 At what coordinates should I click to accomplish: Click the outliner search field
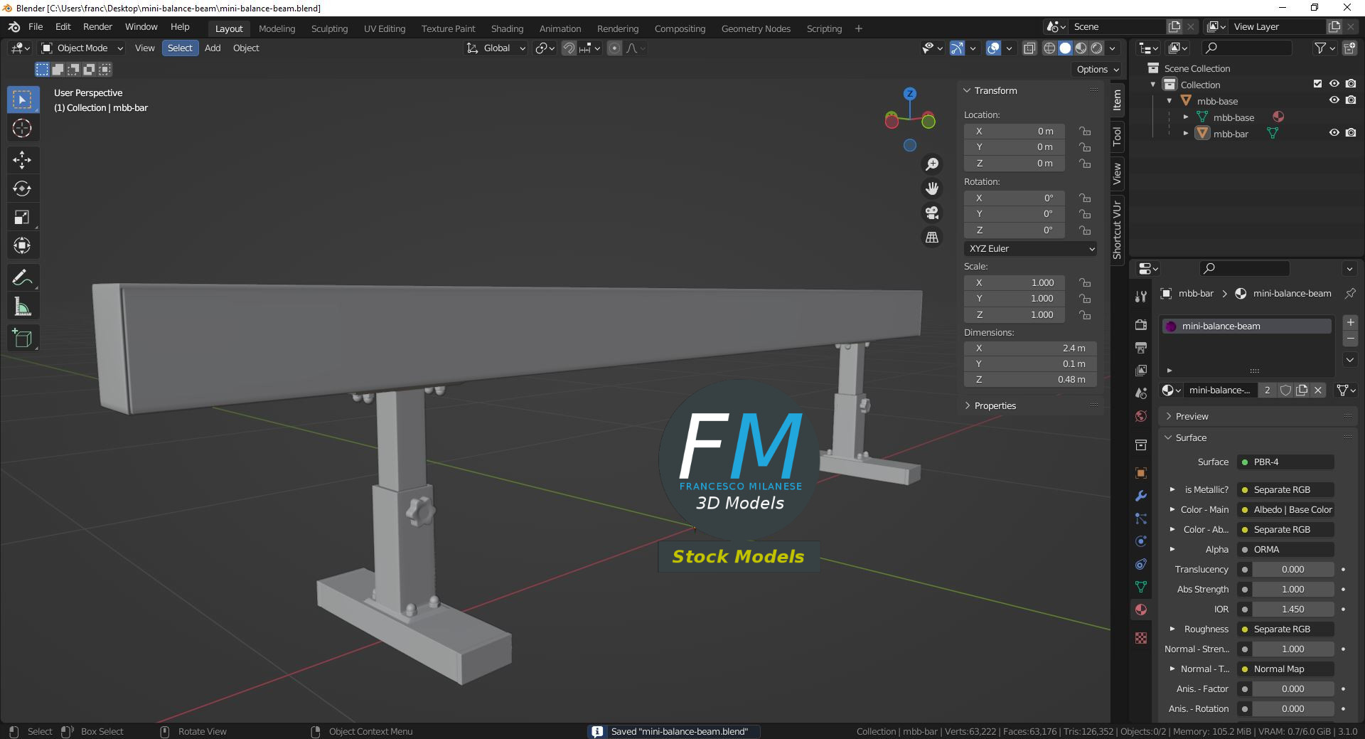click(x=1246, y=48)
